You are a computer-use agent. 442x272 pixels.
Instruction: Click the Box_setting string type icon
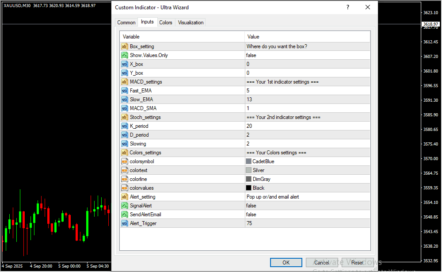tap(124, 46)
